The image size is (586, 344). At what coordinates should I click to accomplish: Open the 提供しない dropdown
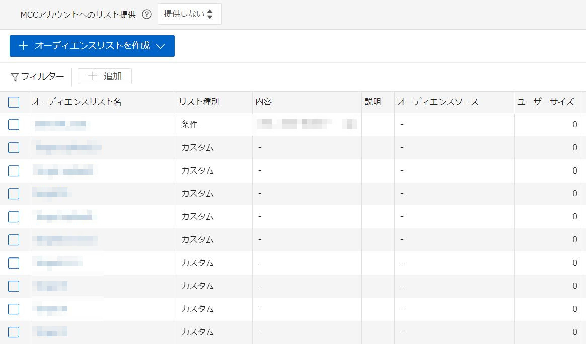[189, 14]
